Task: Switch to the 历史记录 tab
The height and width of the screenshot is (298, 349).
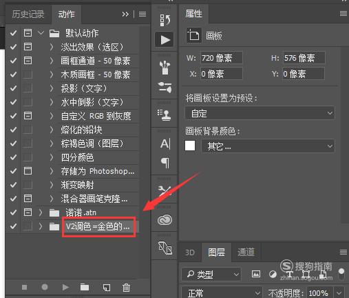Action: tap(28, 14)
